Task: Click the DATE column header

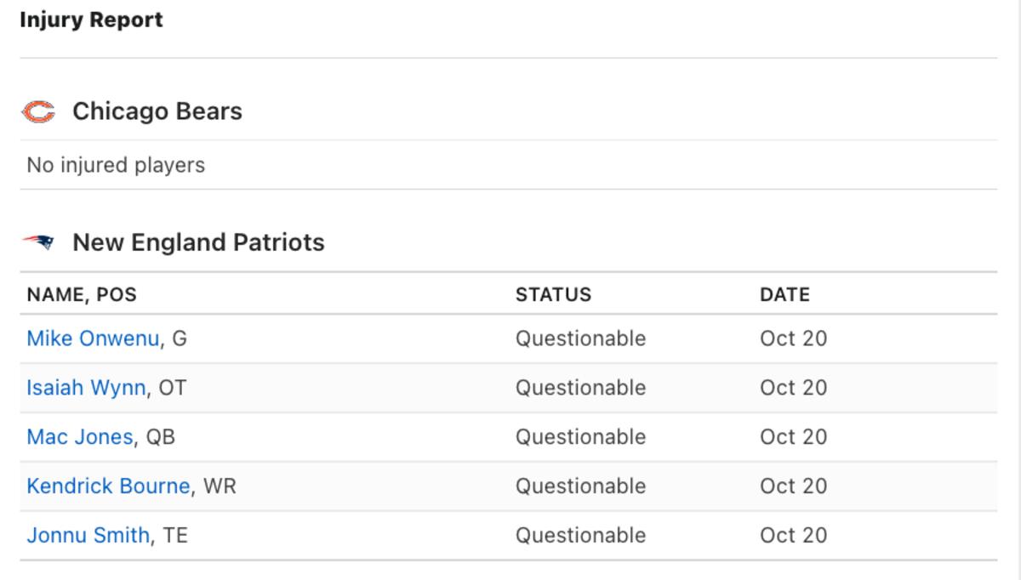Action: 784,294
